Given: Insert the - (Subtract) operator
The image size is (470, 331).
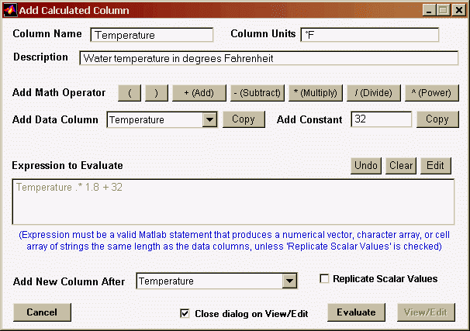Looking at the screenshot, I should (x=256, y=93).
